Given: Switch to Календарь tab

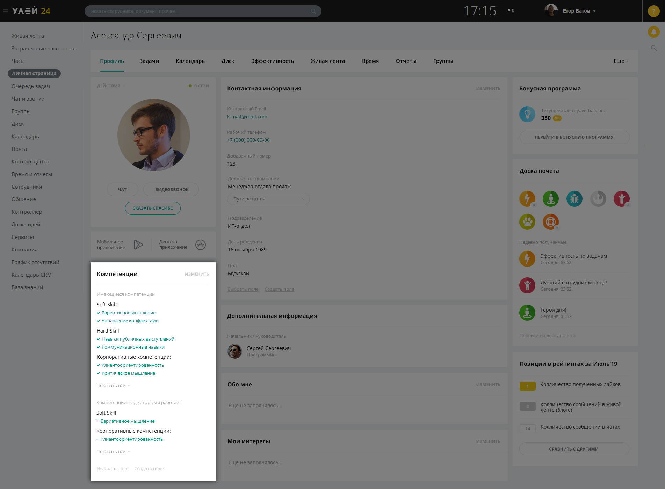Looking at the screenshot, I should click(x=190, y=61).
